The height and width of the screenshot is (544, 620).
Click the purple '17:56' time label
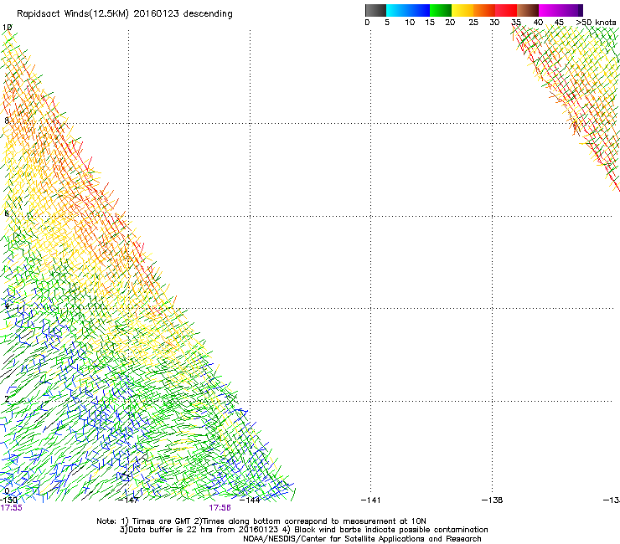[x=220, y=508]
